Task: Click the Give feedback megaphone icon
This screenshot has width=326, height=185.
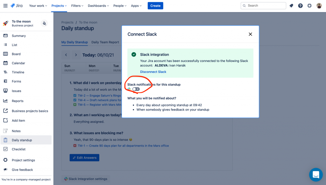Action: (x=6, y=170)
